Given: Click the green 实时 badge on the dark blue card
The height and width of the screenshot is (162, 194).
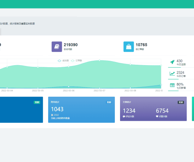Looking at the screenshot, I should [x=37, y=102].
